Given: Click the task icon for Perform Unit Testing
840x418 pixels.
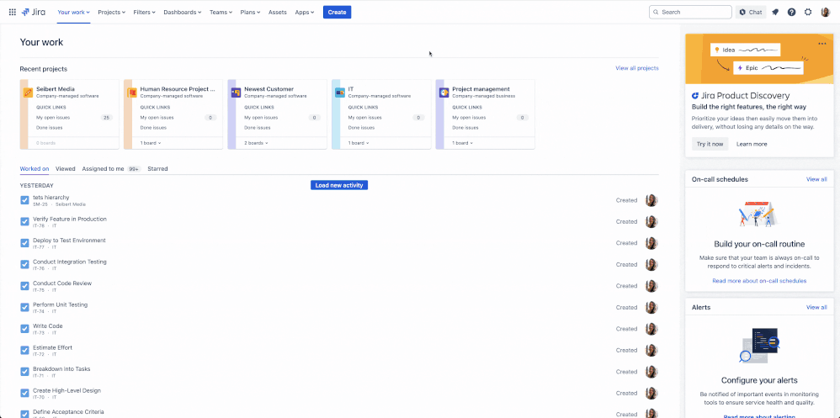Looking at the screenshot, I should tap(24, 307).
